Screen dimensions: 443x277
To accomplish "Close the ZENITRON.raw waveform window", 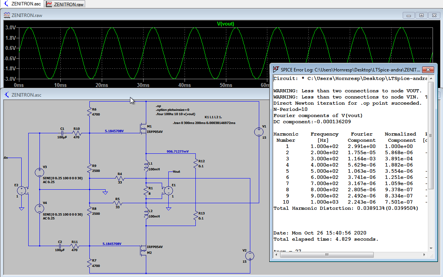I will coord(434,15).
